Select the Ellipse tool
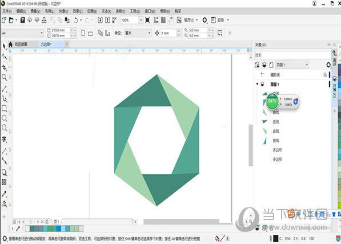 point(4,118)
